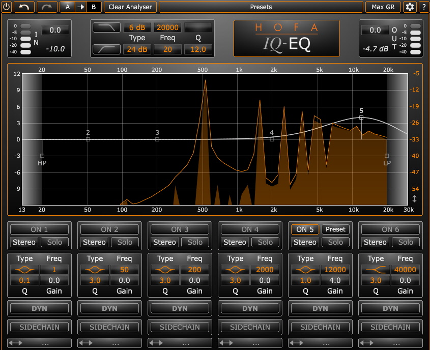Change band 6 shelf filter type icon
The image size is (430, 350).
(376, 270)
